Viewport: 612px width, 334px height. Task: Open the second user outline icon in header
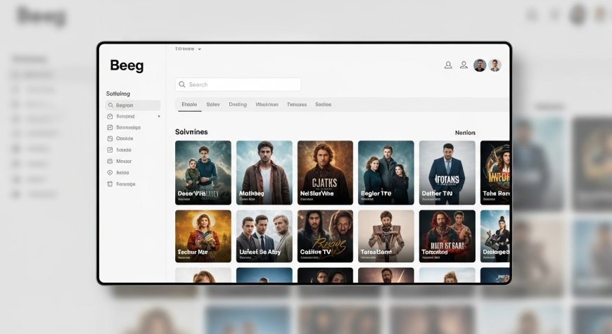(x=464, y=65)
